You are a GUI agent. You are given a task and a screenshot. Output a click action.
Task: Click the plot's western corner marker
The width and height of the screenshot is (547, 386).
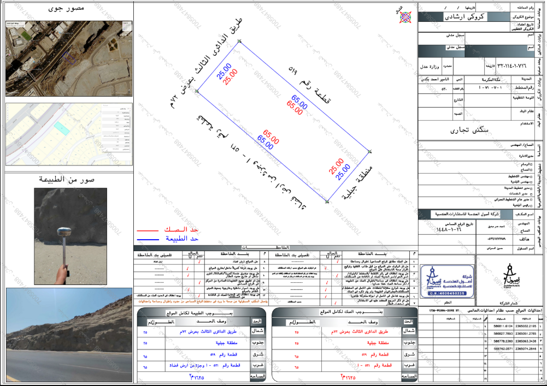pyautogui.click(x=197, y=91)
